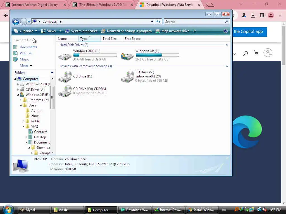The image size is (286, 214).
Task: Close the Download Windows Vista Service tab
Action: coord(199,5)
